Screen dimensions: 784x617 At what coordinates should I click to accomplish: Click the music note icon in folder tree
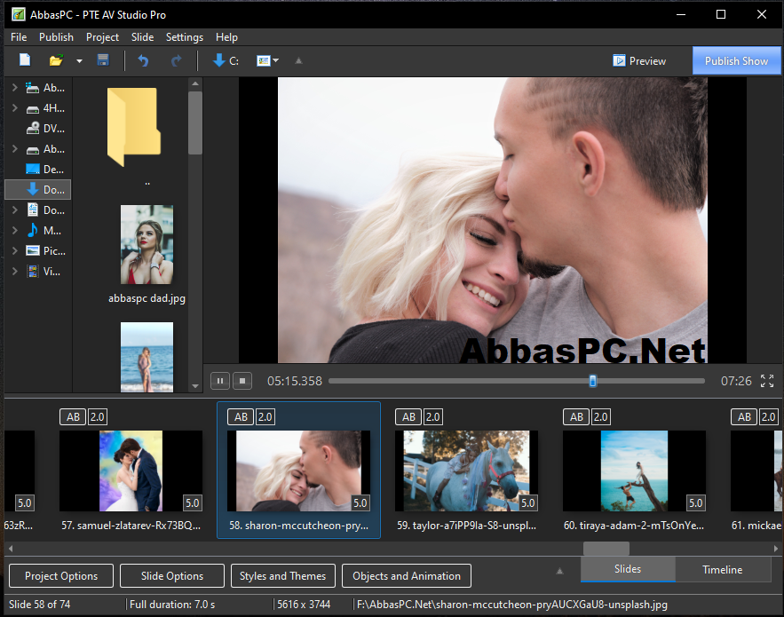pos(33,230)
